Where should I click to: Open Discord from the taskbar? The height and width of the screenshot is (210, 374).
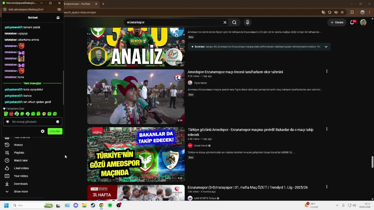coord(76,205)
